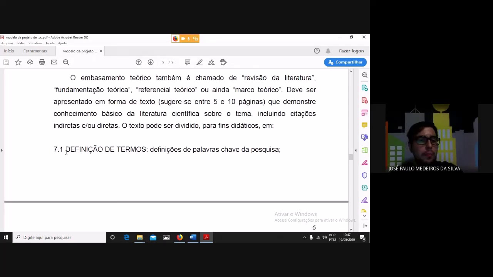Open Create PDF tool in right pane
Viewport: 493px width, 277px height.
click(x=365, y=100)
